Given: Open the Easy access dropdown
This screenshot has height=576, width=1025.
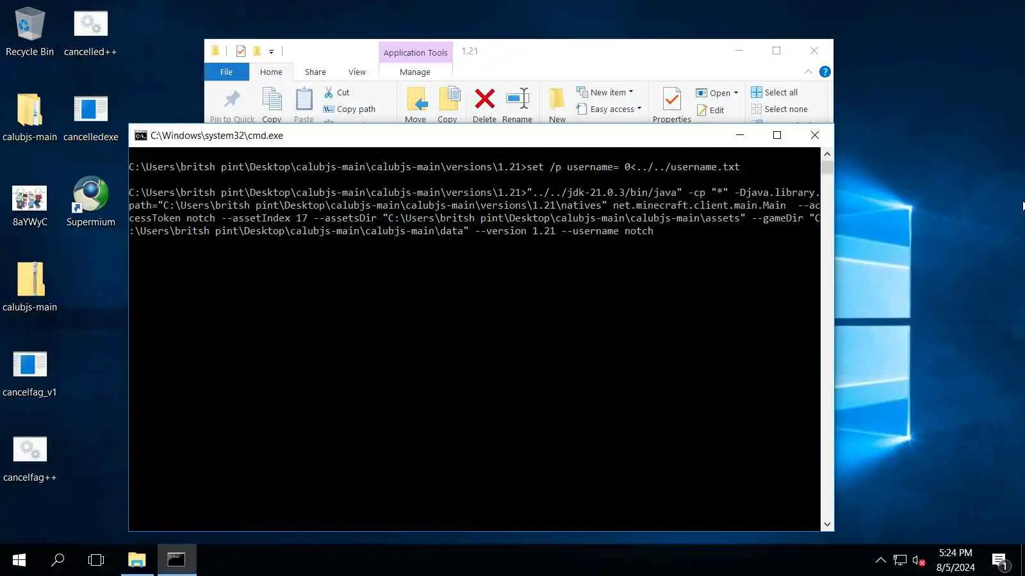Looking at the screenshot, I should (609, 109).
